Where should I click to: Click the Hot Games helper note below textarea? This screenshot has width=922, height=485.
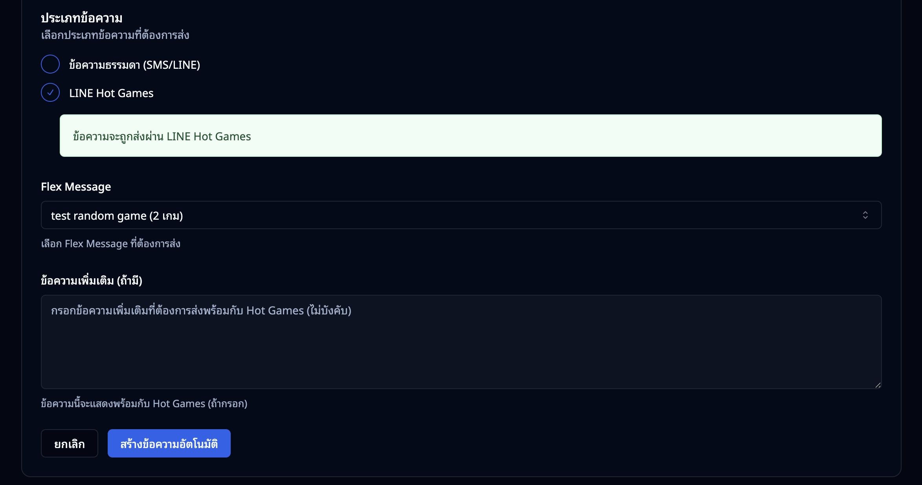(144, 404)
